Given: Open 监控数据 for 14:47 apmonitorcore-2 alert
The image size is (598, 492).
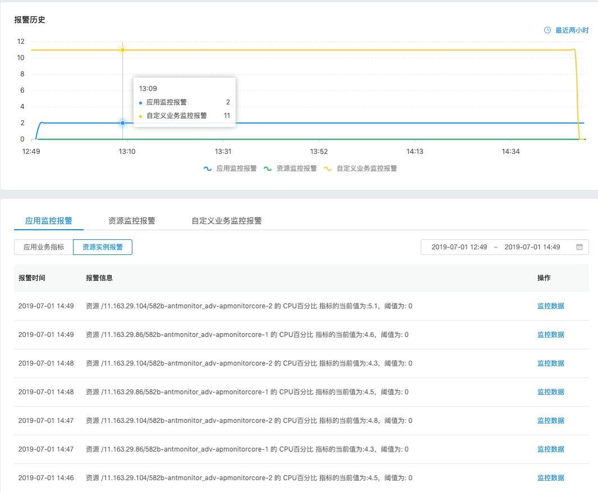Looking at the screenshot, I should (551, 420).
